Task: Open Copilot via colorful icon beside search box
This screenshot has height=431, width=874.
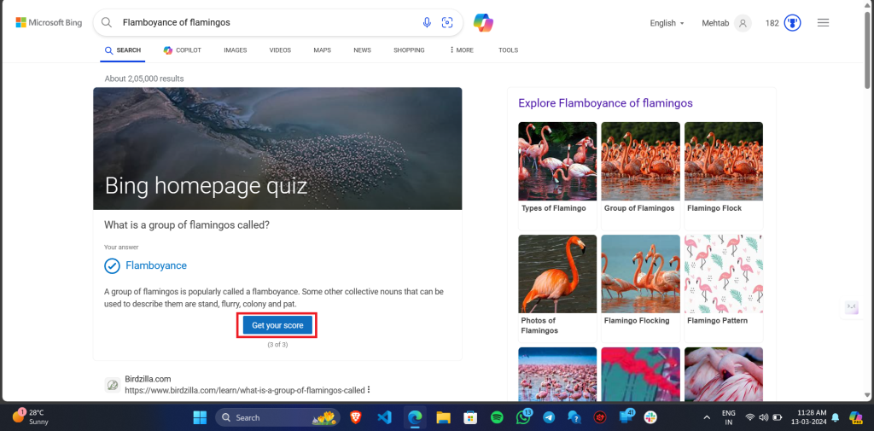Action: (x=483, y=22)
